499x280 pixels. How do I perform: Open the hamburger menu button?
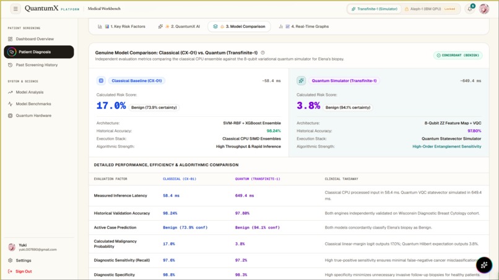(15, 9)
